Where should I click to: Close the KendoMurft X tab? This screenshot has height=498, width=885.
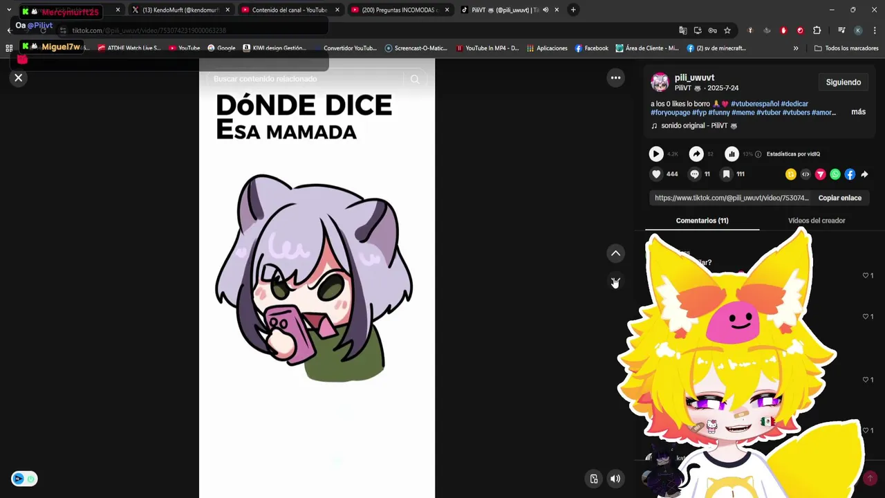coord(227,10)
